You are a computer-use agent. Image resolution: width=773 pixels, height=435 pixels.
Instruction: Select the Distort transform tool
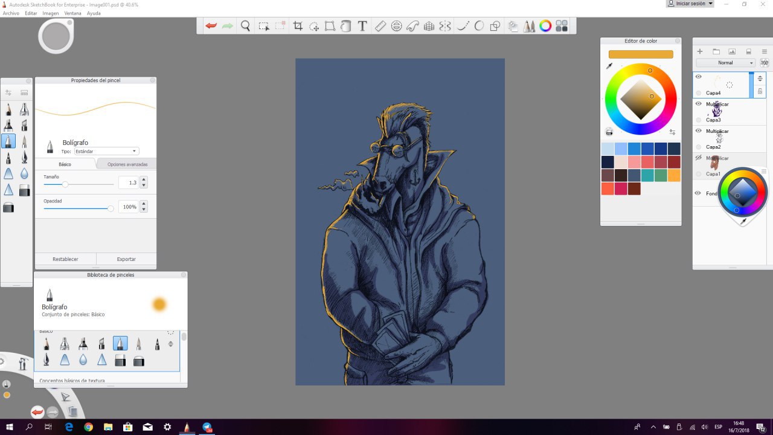330,26
